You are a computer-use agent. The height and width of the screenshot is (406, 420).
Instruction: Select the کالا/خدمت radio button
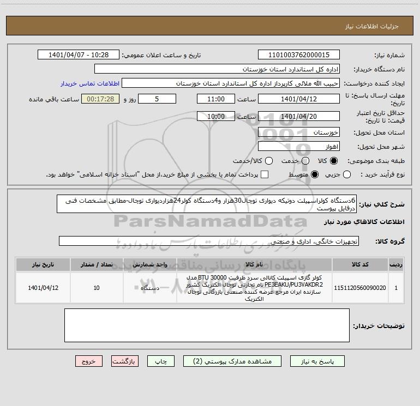(x=269, y=161)
